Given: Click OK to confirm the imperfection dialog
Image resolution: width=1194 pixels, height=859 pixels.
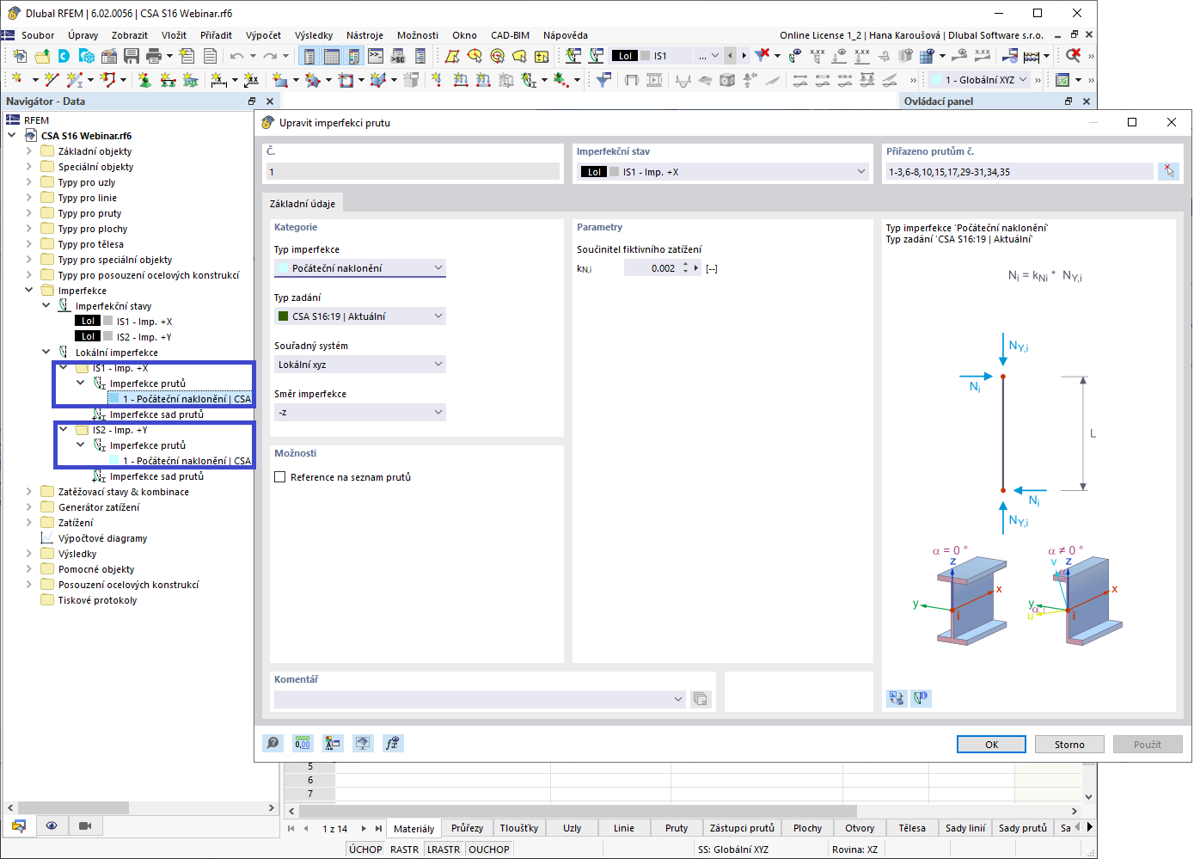Looking at the screenshot, I should [991, 745].
